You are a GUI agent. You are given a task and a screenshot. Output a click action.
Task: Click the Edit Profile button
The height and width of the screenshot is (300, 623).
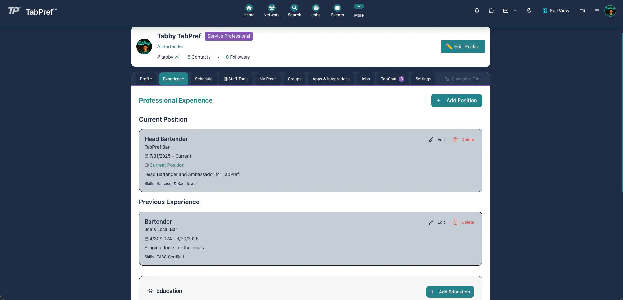click(x=463, y=46)
